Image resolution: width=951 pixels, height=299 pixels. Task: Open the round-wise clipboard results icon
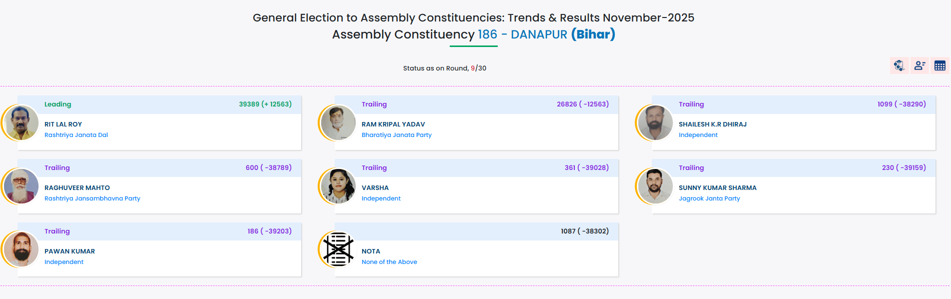[x=899, y=65]
